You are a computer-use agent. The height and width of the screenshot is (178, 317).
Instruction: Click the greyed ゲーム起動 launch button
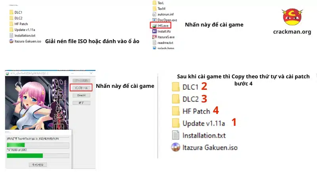coord(81,80)
